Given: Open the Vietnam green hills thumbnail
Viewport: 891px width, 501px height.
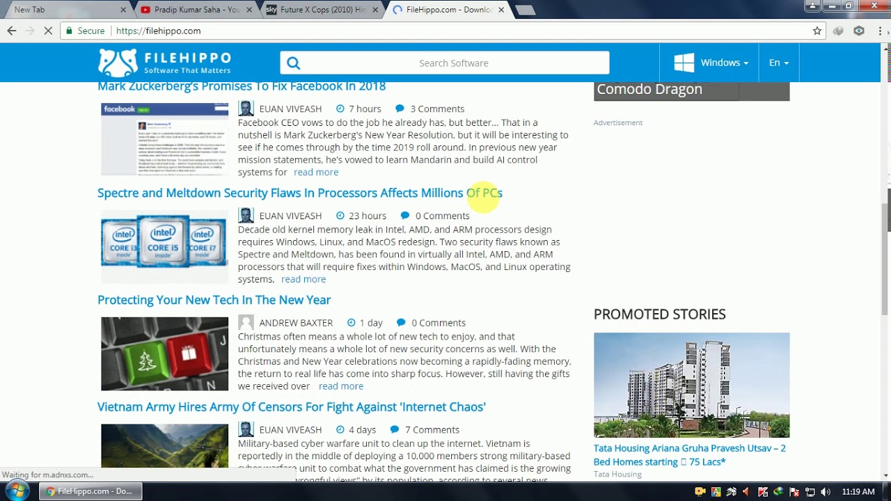Looking at the screenshot, I should (x=164, y=446).
